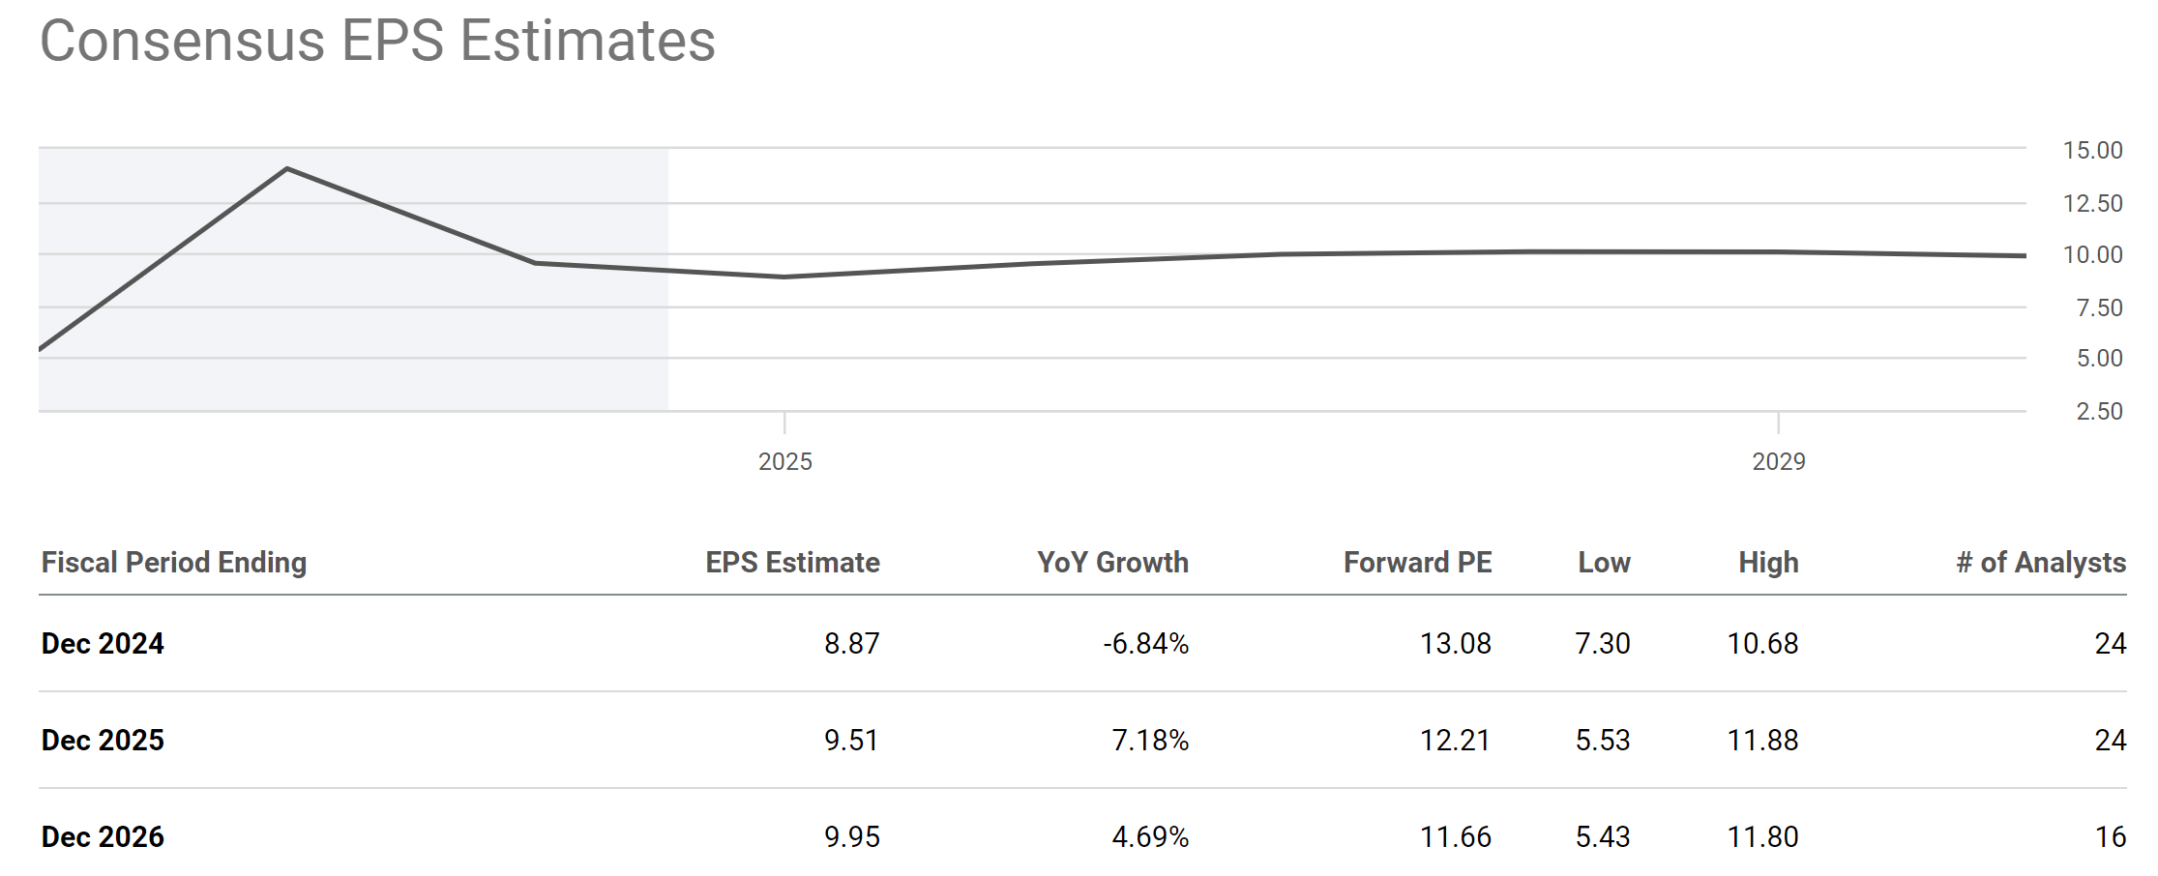Click the EPS Estimate column header
The width and height of the screenshot is (2158, 876).
(x=792, y=563)
